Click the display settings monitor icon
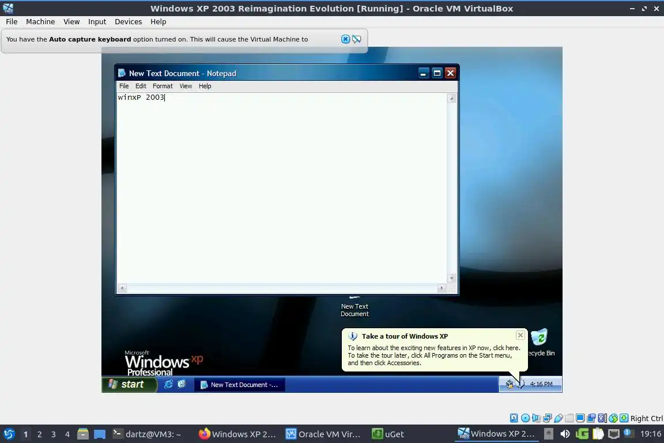Viewport: 664px width, 443px height. (x=580, y=418)
